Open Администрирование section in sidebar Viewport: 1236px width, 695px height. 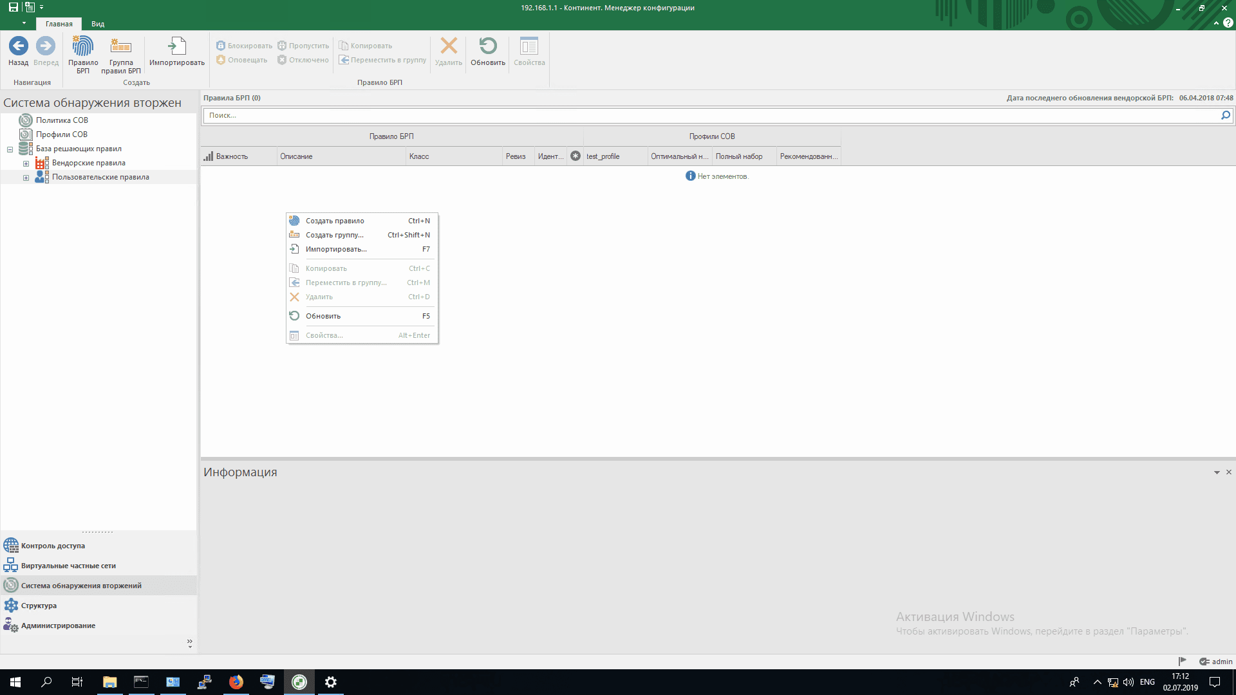click(x=58, y=625)
